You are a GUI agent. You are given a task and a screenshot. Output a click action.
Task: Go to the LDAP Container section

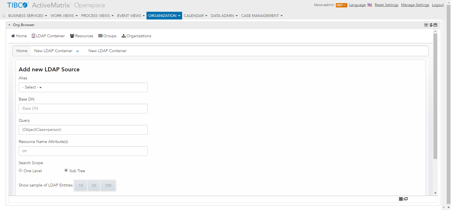coord(48,36)
